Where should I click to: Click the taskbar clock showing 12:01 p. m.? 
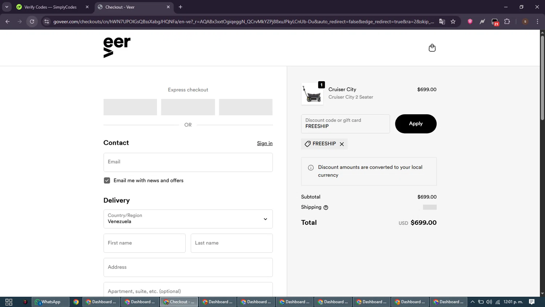513,302
